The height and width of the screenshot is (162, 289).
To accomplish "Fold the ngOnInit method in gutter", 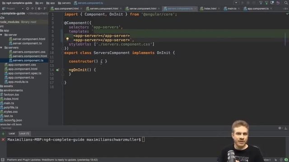I will click(x=63, y=70).
